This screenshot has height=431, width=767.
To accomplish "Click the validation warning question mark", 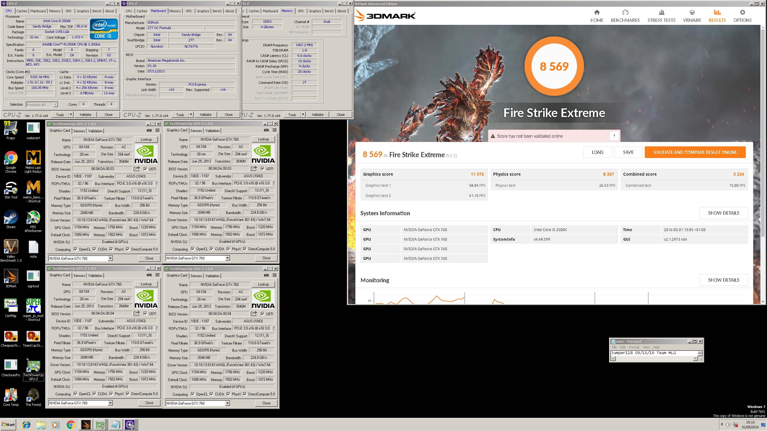I will click(614, 136).
